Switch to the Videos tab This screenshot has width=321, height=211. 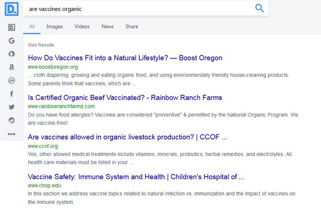tap(82, 27)
